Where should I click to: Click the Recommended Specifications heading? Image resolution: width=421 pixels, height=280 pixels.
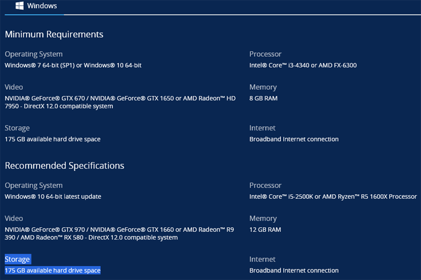(64, 165)
